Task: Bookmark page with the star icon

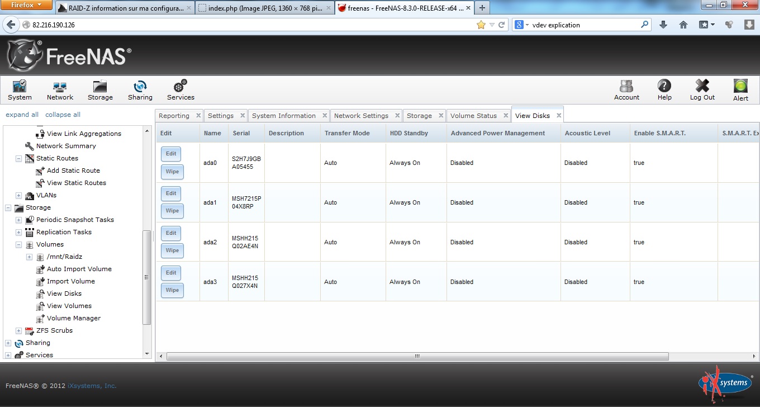Action: point(481,25)
